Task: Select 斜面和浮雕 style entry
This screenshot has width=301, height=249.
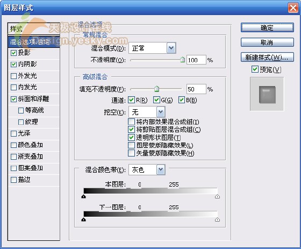Action: pyautogui.click(x=34, y=99)
